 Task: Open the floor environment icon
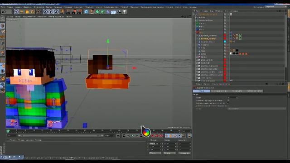pyautogui.click(x=114, y=12)
